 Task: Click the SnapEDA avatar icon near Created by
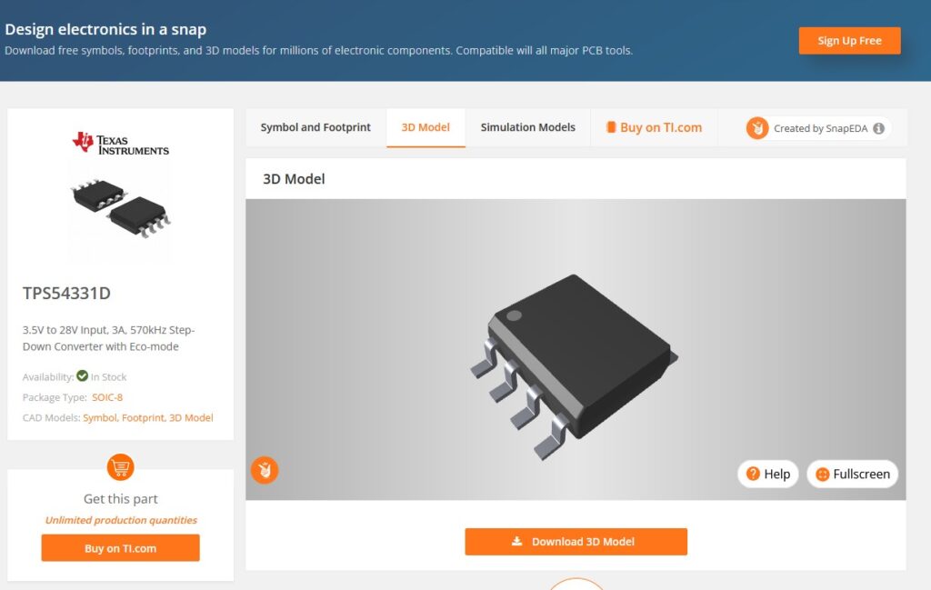[x=757, y=128]
